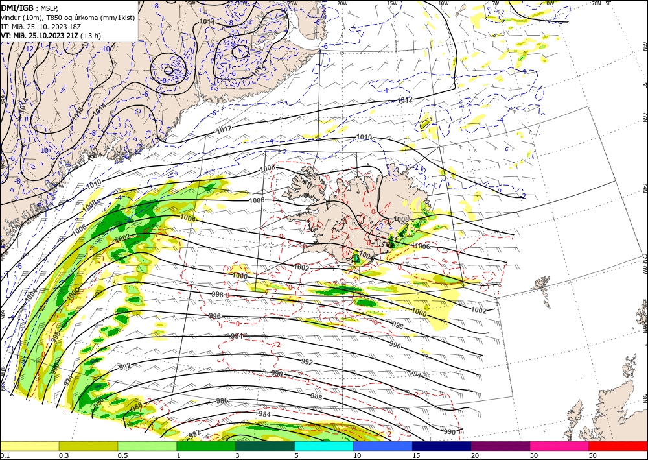Screen dimensions: 648x460
Task: Click the light green 0.5–1 legend swatch
Action: pos(147,446)
